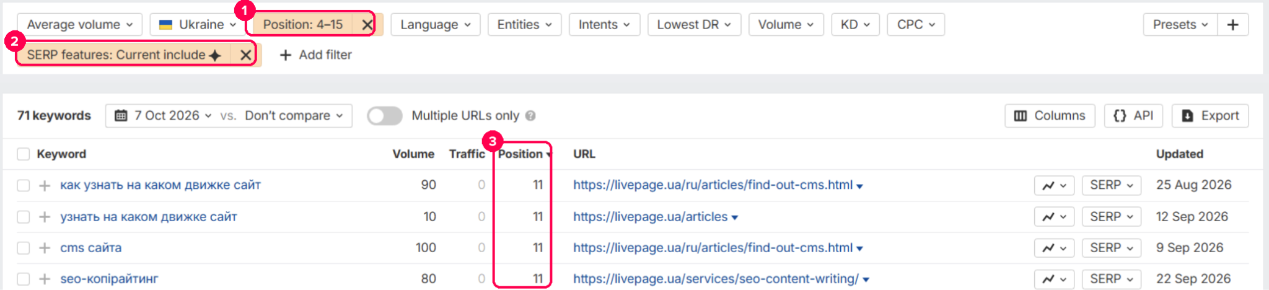This screenshot has width=1269, height=290.
Task: Sort by the Updated column header
Action: coord(1180,154)
